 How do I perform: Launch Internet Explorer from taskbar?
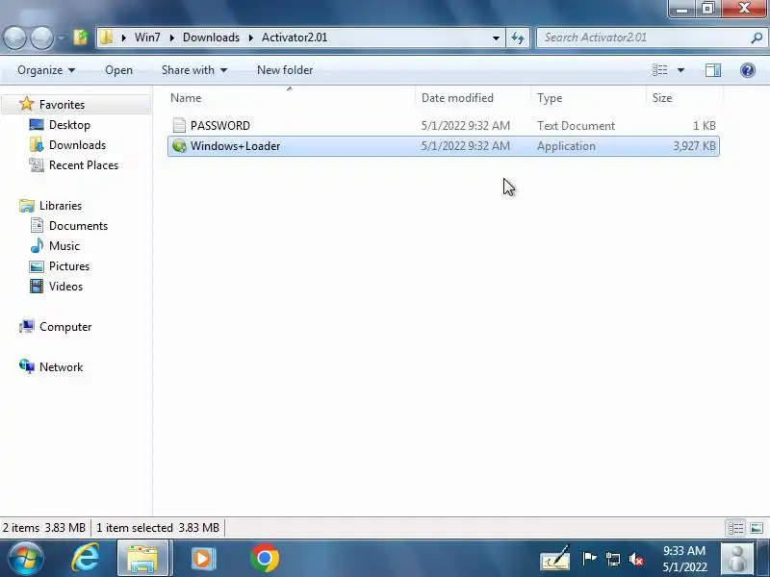[86, 559]
